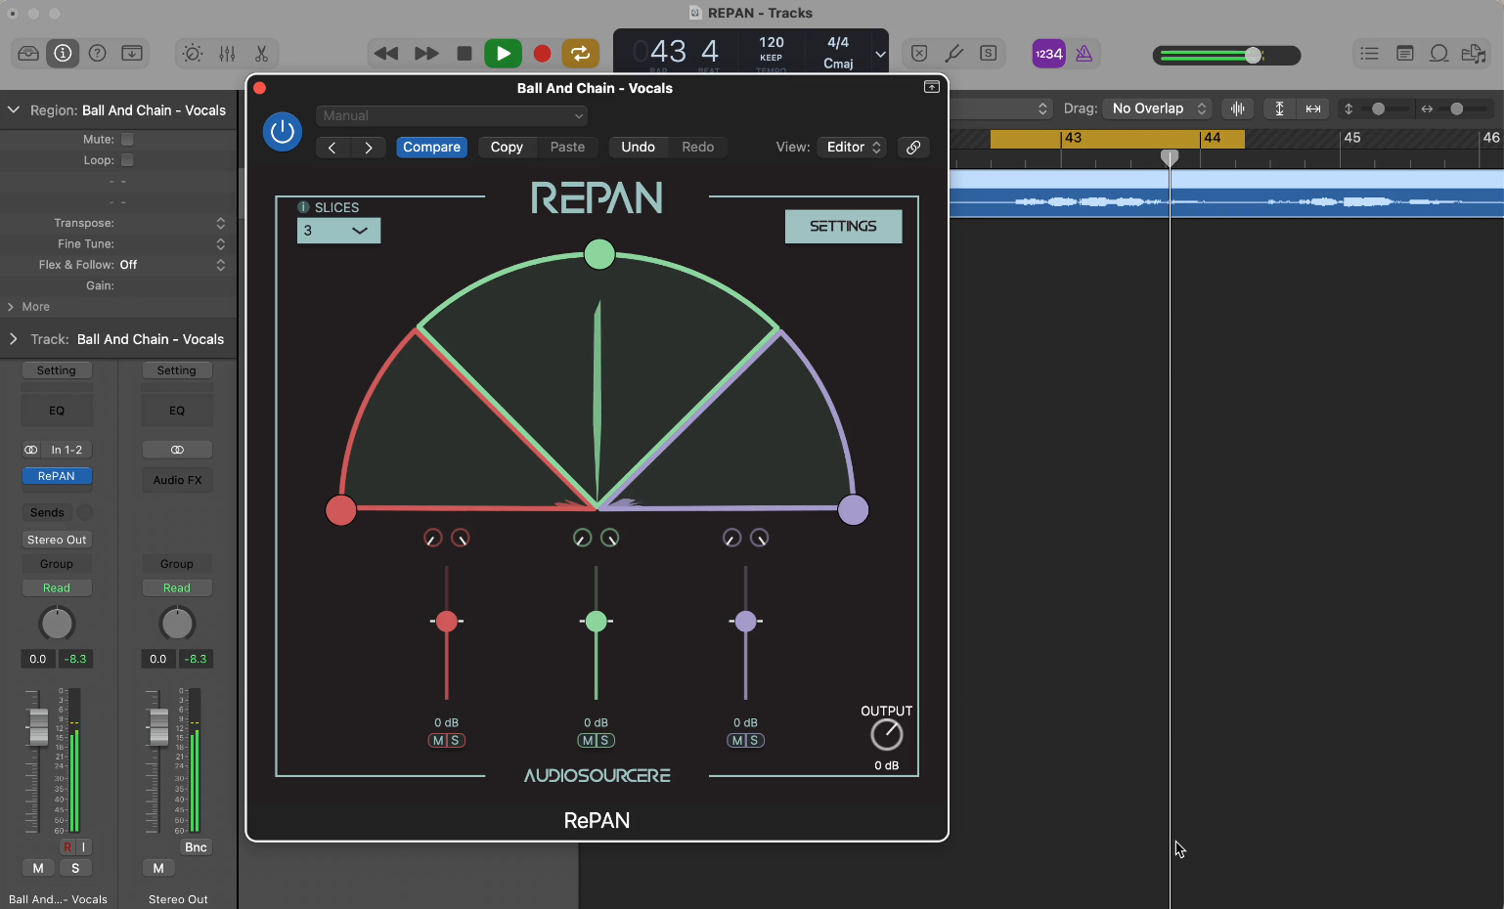The height and width of the screenshot is (909, 1504).
Task: Enable the region Loop checkbox
Action: [127, 160]
